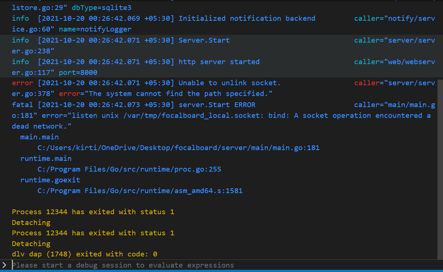443x272 pixels.
Task: Click the 'Server.Start' info log message
Action: (x=204, y=40)
